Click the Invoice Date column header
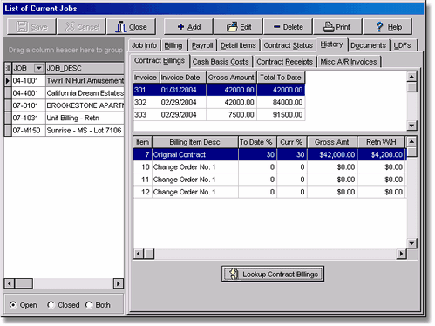 click(183, 78)
